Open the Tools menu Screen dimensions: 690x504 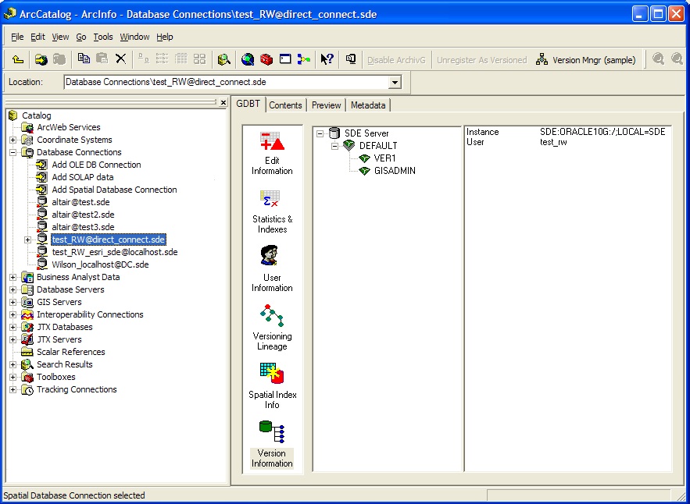103,37
